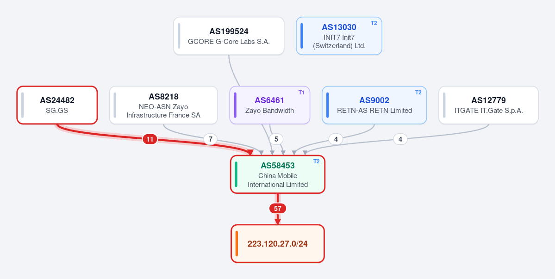Click the 7 edge count badge

click(210, 139)
